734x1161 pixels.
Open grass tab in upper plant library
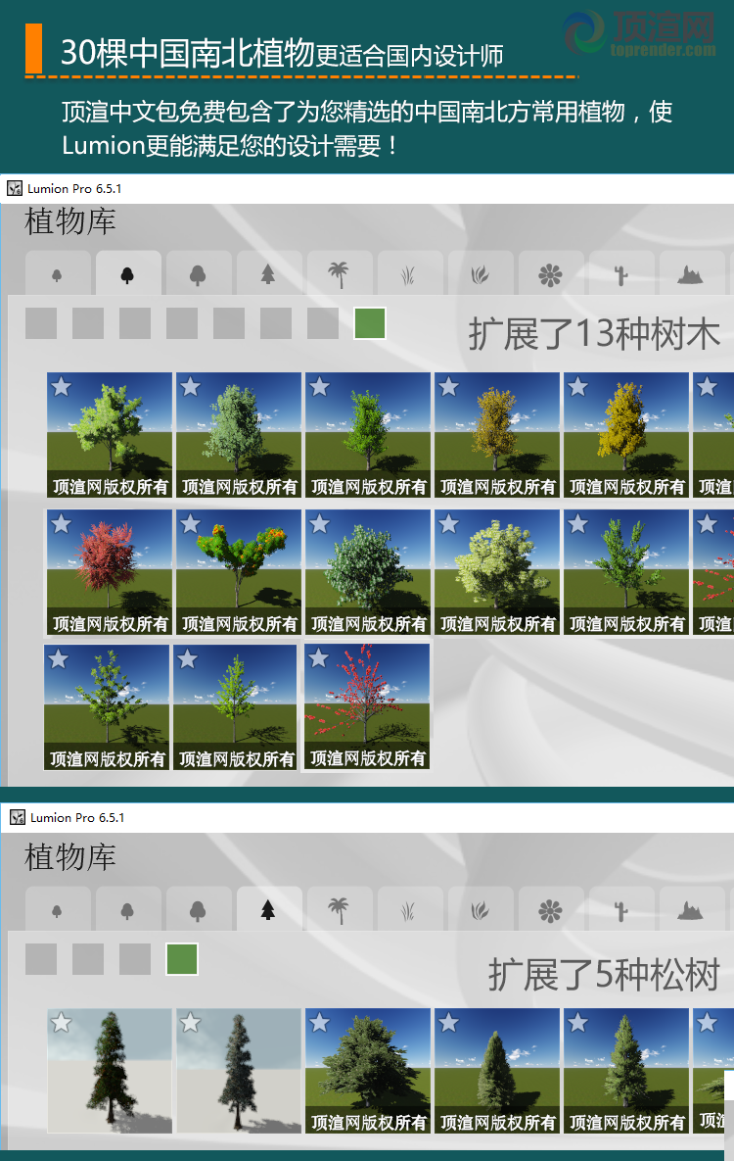tap(409, 274)
